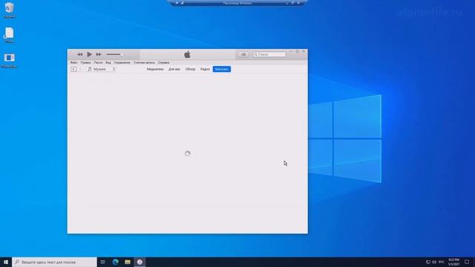Click the previous track (rewind) button in iTunes
This screenshot has width=475, height=267.
click(80, 54)
